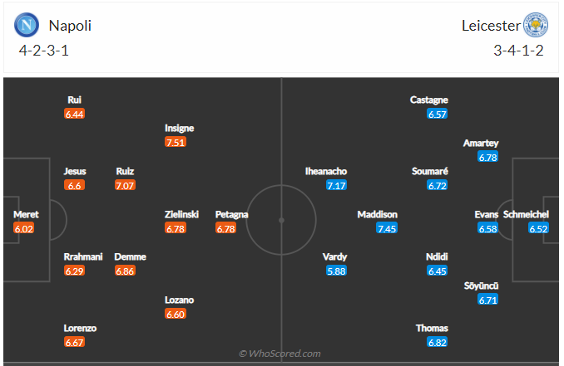Select Zielinski's player name
564x366 pixels.
click(181, 214)
